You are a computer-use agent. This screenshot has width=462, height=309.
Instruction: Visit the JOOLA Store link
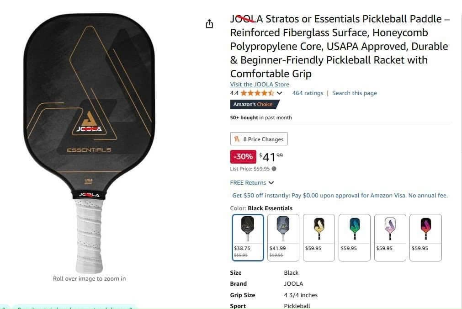260,84
